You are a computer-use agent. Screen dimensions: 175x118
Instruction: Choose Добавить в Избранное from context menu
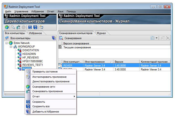tap(51, 112)
